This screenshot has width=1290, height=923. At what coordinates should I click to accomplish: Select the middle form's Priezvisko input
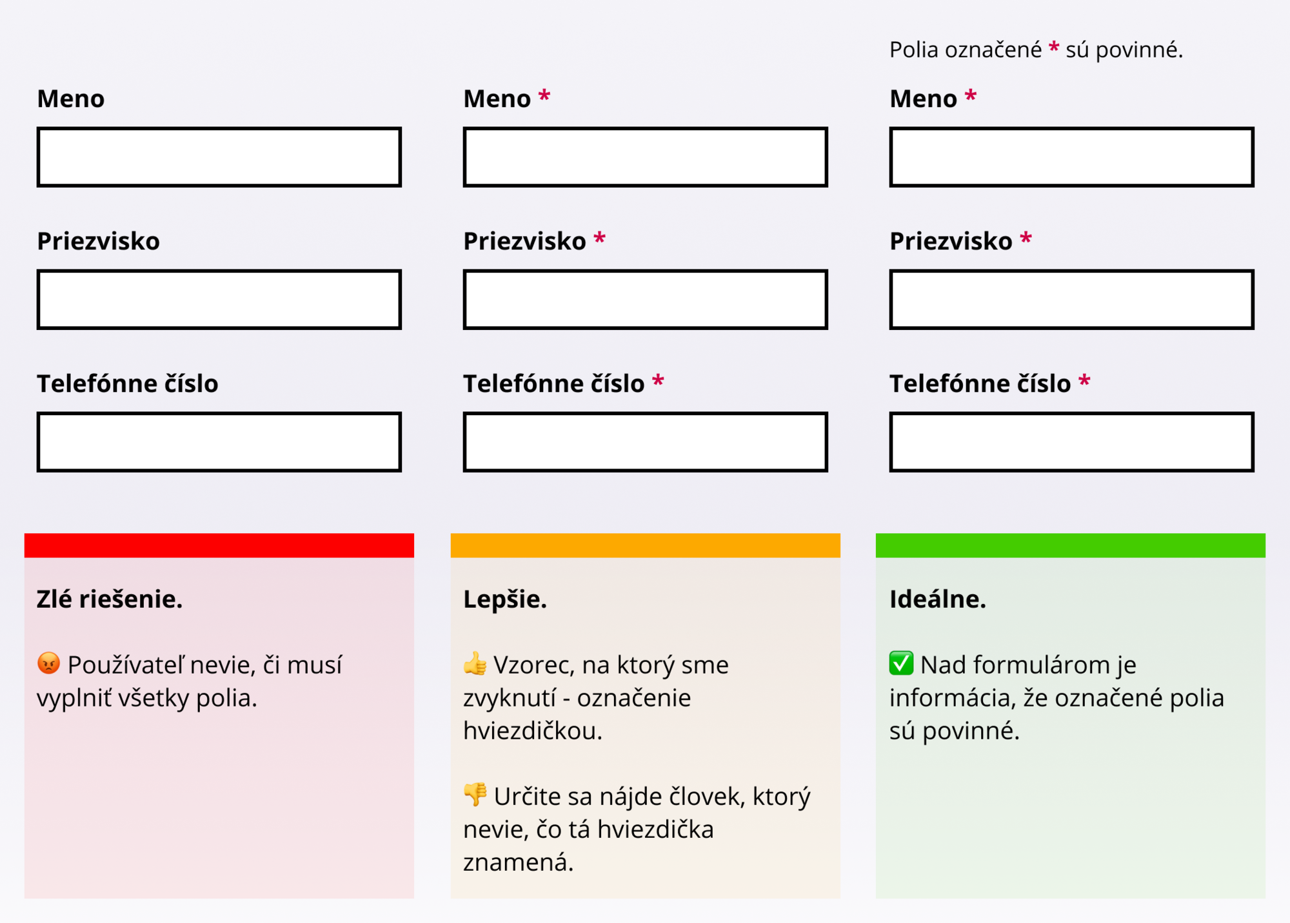(x=645, y=300)
